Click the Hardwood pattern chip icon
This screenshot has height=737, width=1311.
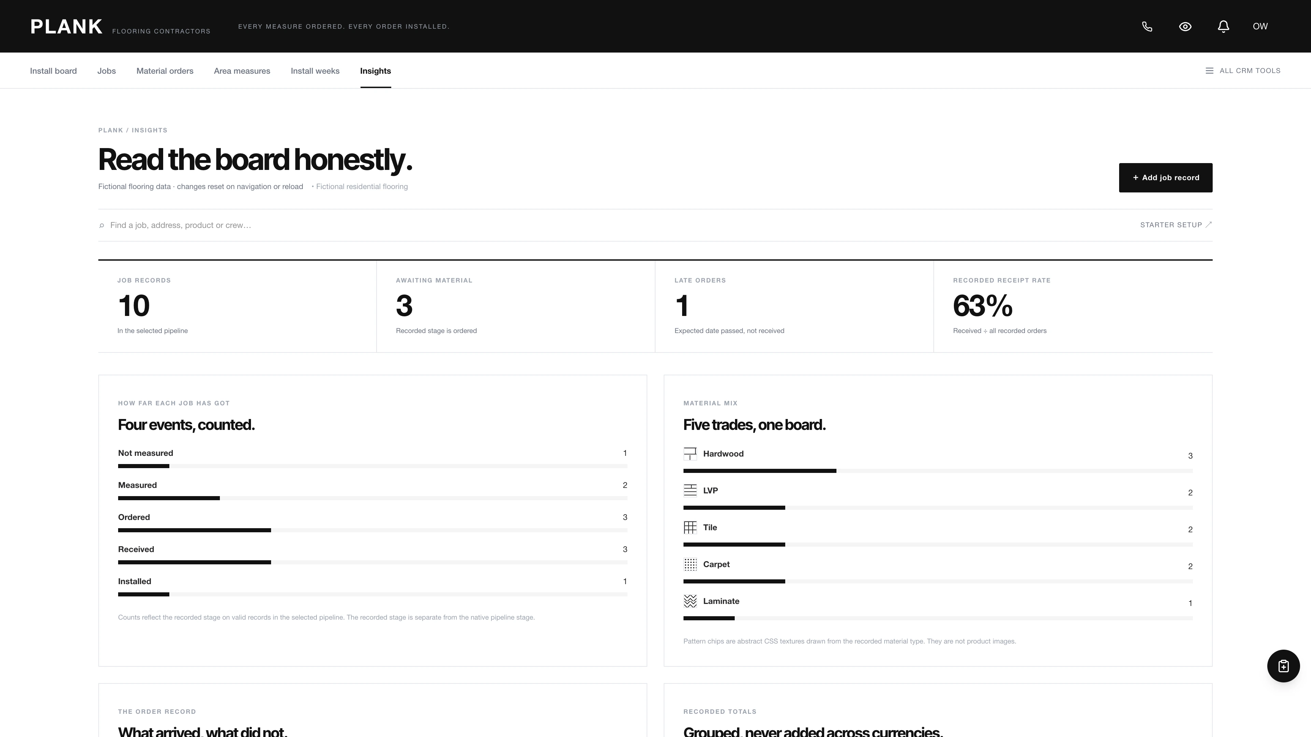690,454
